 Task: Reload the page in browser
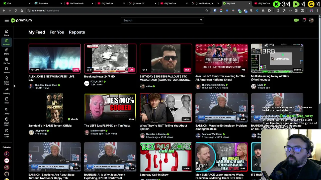pyautogui.click(x=16, y=10)
